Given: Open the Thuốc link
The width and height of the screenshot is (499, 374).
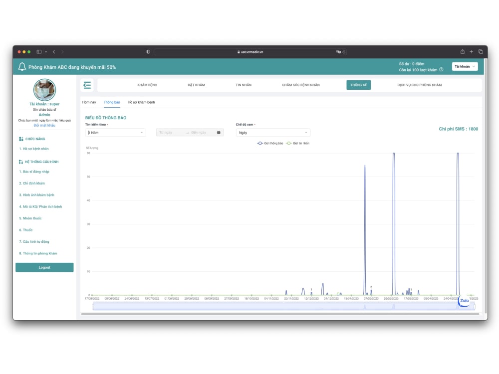Looking at the screenshot, I should coord(26,230).
